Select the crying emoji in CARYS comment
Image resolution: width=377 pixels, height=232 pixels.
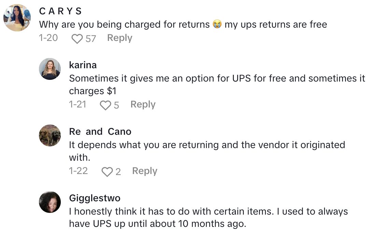217,25
